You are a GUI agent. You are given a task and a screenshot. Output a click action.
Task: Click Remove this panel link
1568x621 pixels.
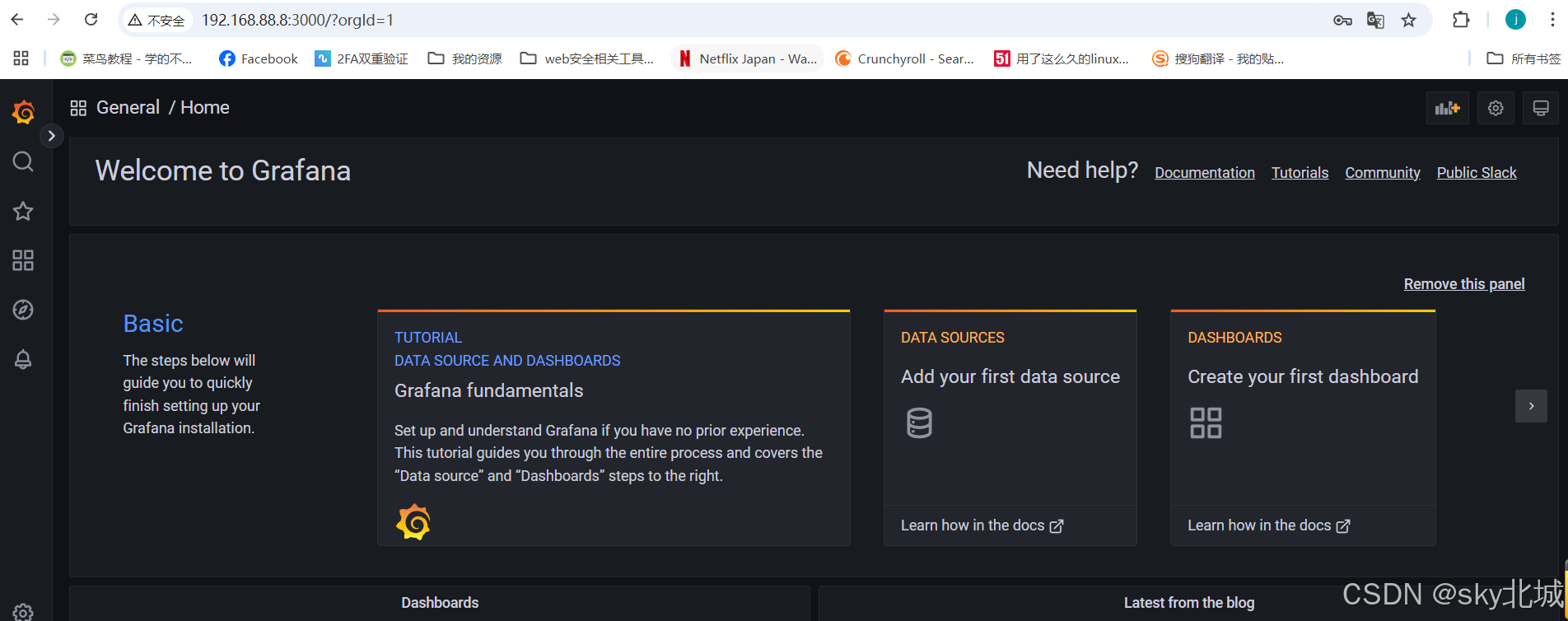click(x=1464, y=283)
